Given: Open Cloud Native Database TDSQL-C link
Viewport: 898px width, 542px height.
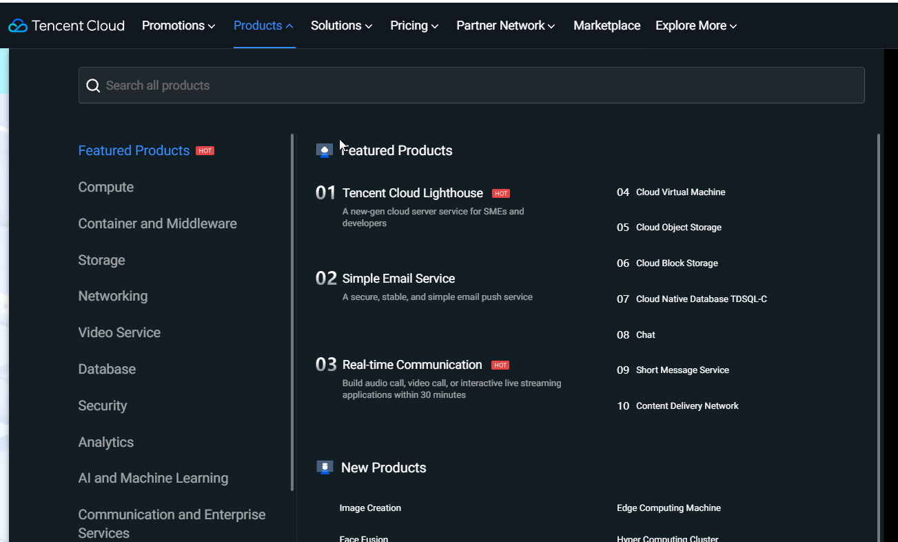Looking at the screenshot, I should tap(702, 299).
